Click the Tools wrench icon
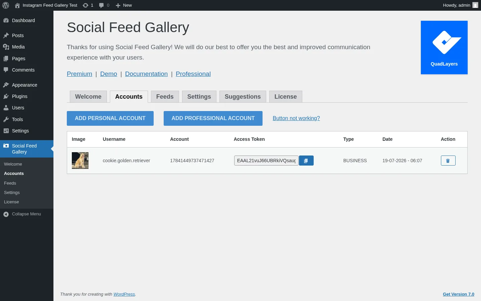481x301 pixels. [6, 119]
